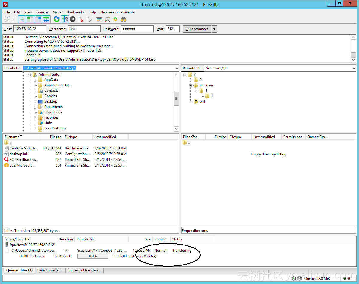Open the Site Manager icon

tap(7, 19)
